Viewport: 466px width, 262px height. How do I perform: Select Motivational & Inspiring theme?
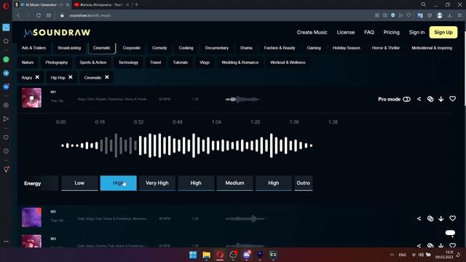tap(432, 48)
